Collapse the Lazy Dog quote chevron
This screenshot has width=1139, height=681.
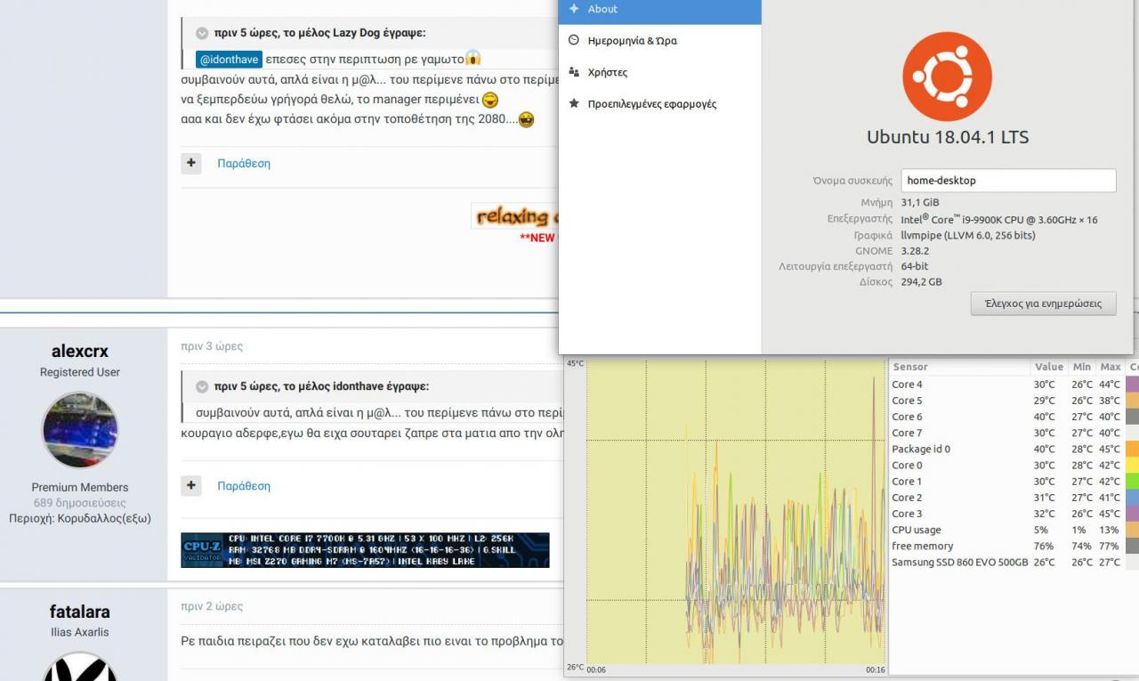point(202,34)
